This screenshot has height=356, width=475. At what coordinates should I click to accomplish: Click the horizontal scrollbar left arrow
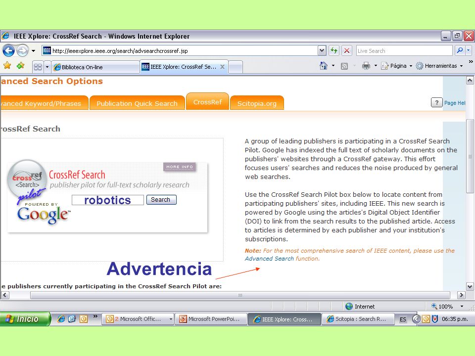[5, 295]
